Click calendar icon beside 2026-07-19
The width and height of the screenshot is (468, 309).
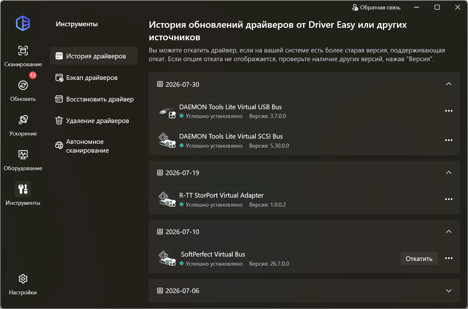pos(160,173)
